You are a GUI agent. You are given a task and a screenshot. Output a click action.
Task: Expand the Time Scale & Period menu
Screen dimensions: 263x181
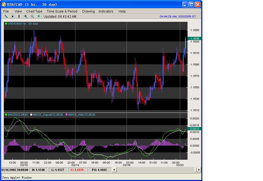coord(62,11)
